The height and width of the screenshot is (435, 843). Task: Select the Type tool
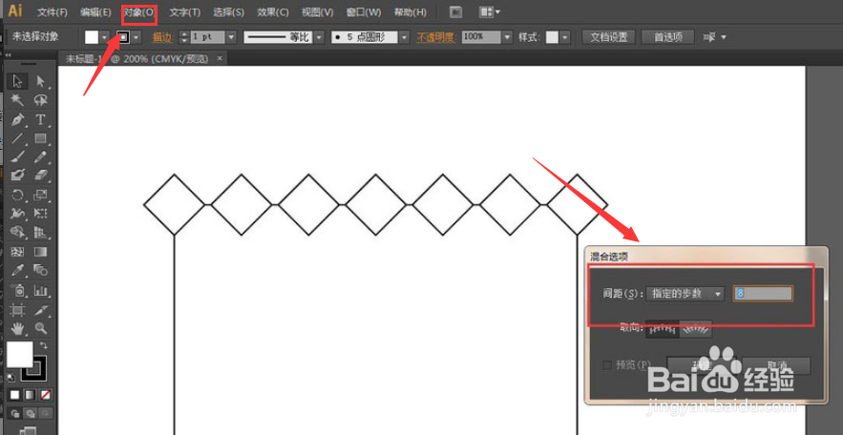click(41, 119)
